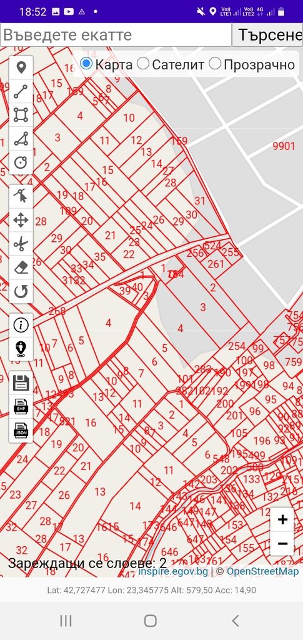
Task: Zoom in with the plus button
Action: [282, 519]
